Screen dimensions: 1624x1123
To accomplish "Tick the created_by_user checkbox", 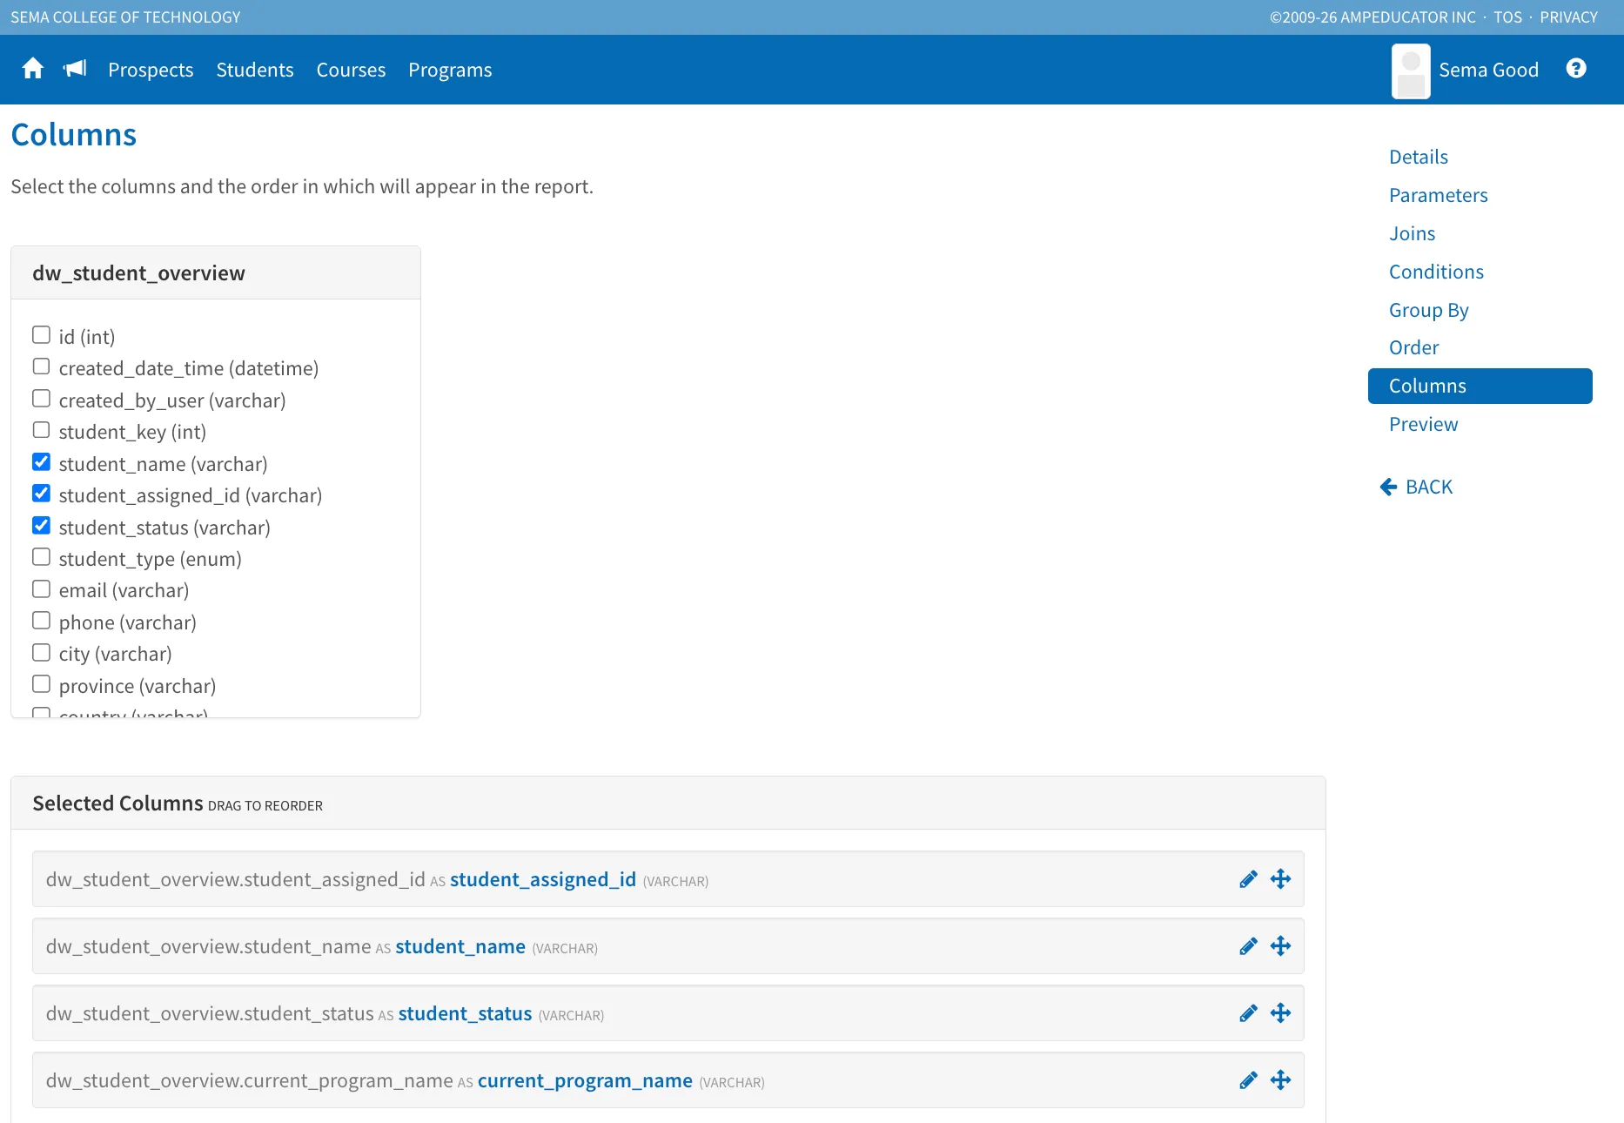I will coord(41,399).
